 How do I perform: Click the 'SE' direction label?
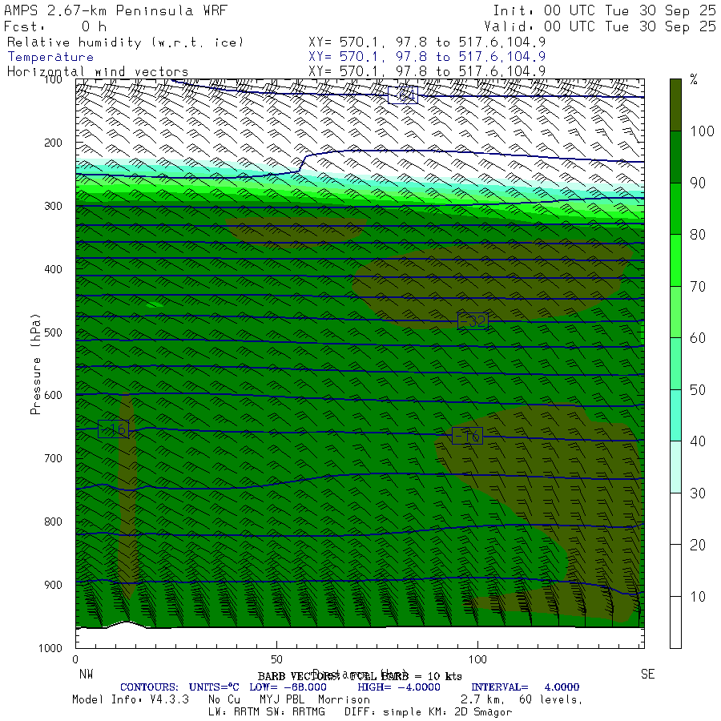(x=647, y=674)
